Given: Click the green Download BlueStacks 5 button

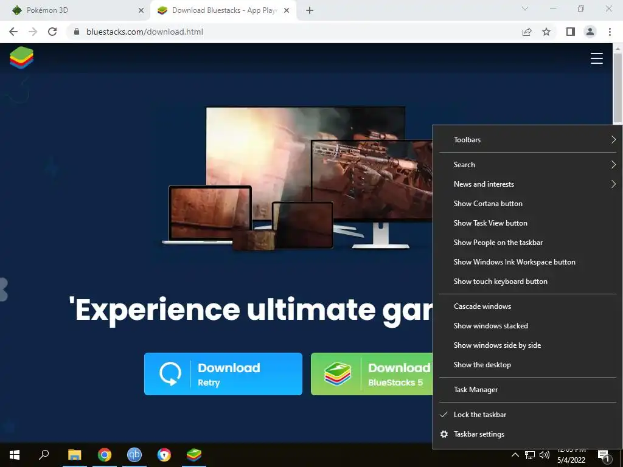Looking at the screenshot, I should 372,374.
